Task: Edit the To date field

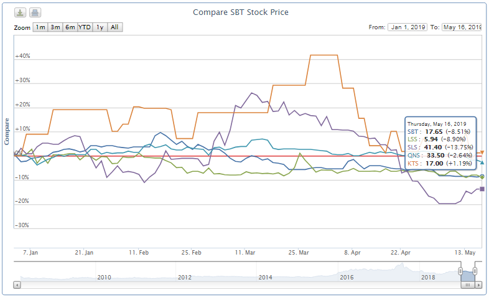Action: [x=462, y=27]
